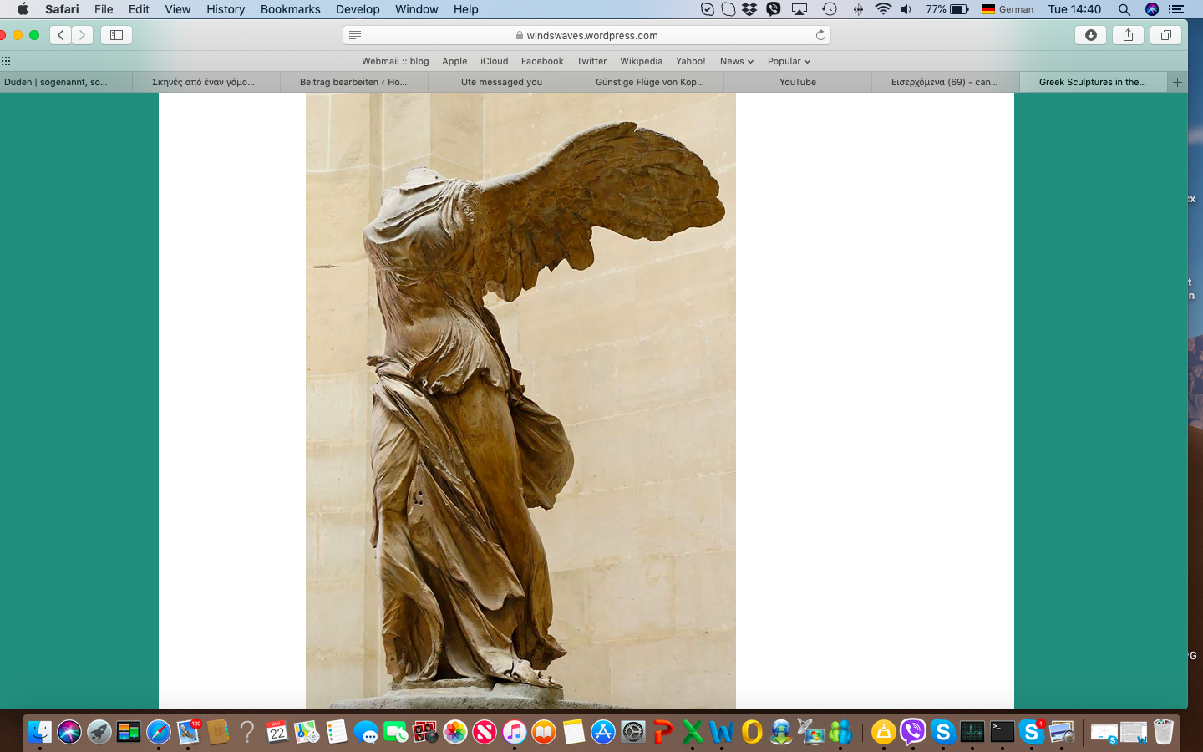Open Notification Center list icon
Screen dimensions: 1203x752
tap(1176, 9)
